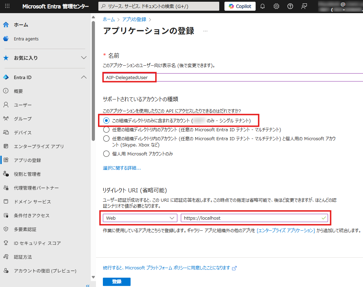Click the Entra agents icon
363x287 pixels.
(x=6, y=39)
